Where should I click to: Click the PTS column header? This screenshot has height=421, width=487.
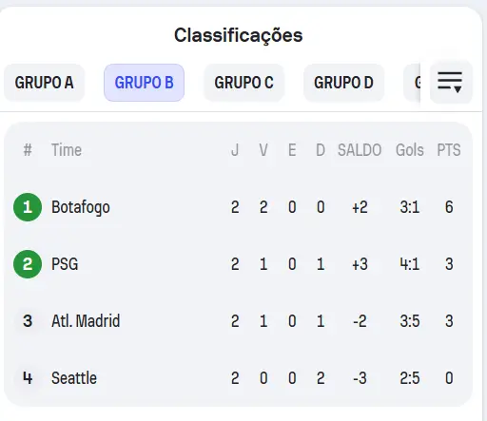pos(449,150)
